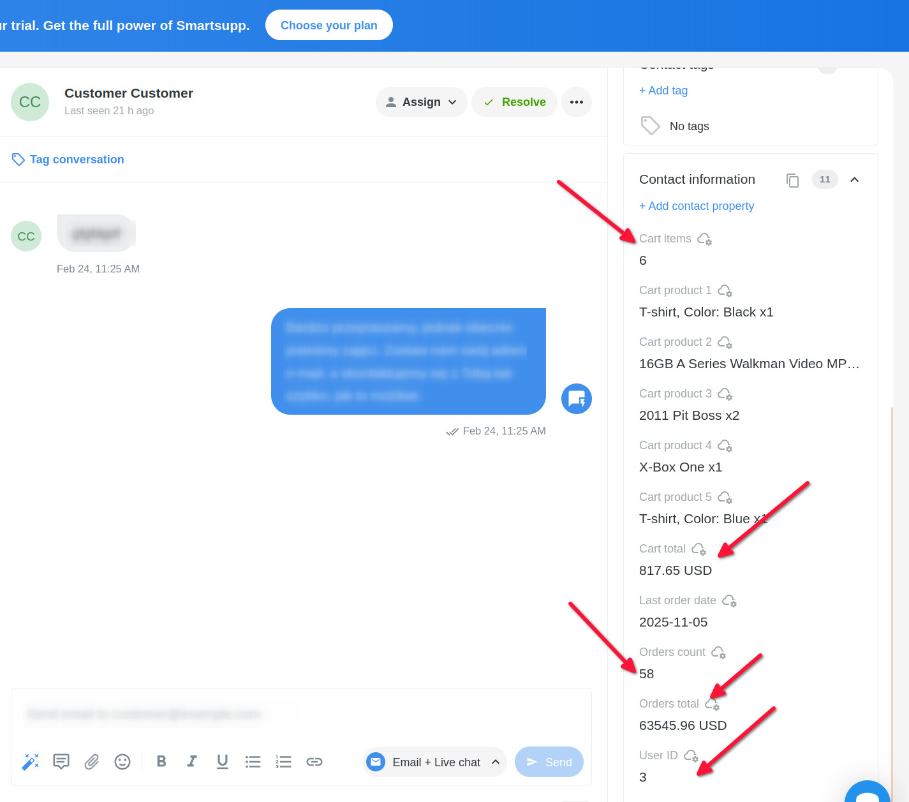Viewport: 909px width, 802px height.
Task: Toggle underline text formatting
Action: 223,762
